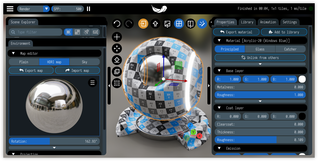Open the image output dropdown icon
The image size is (318, 161).
point(167,24)
